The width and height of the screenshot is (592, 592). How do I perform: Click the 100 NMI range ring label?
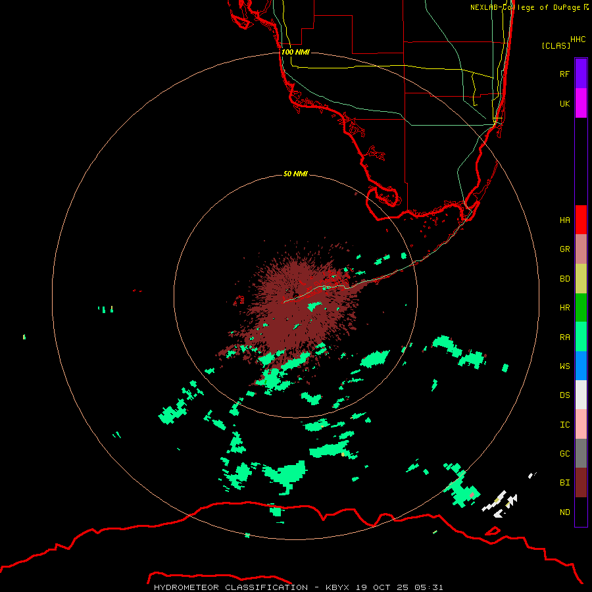click(x=295, y=52)
